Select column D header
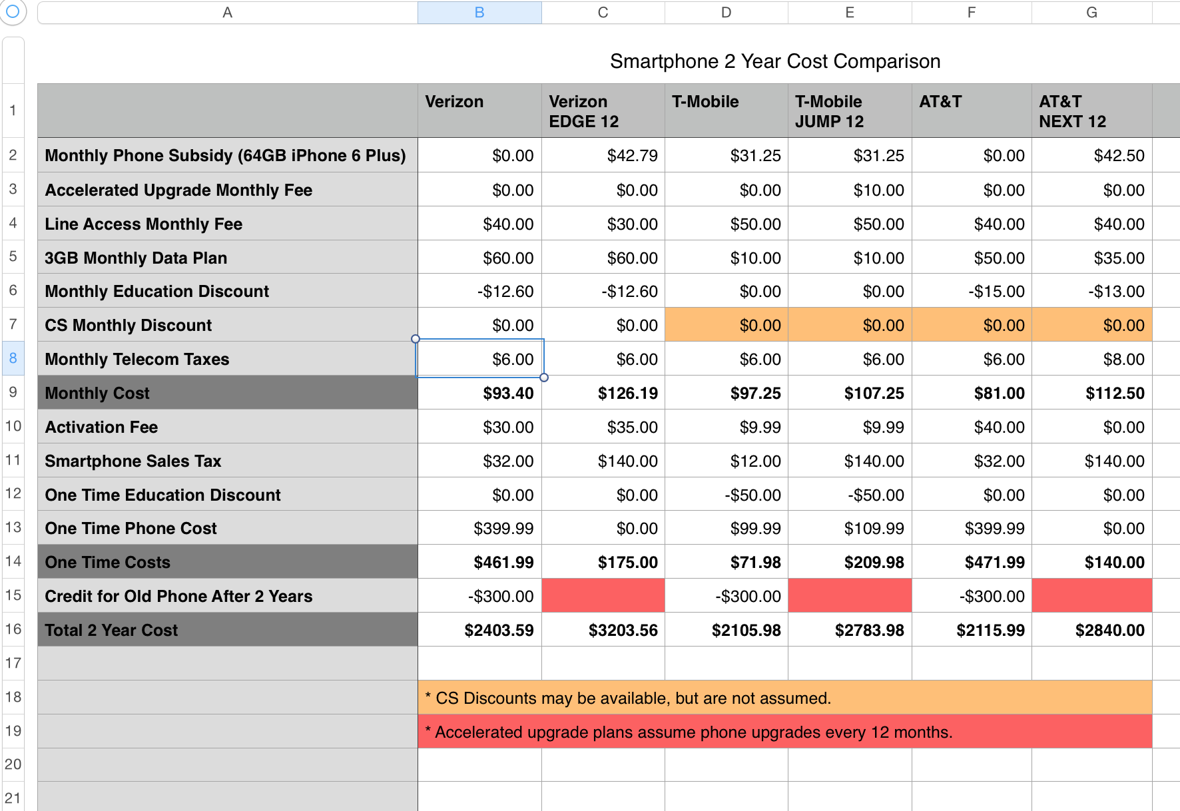The image size is (1180, 811). (x=727, y=13)
